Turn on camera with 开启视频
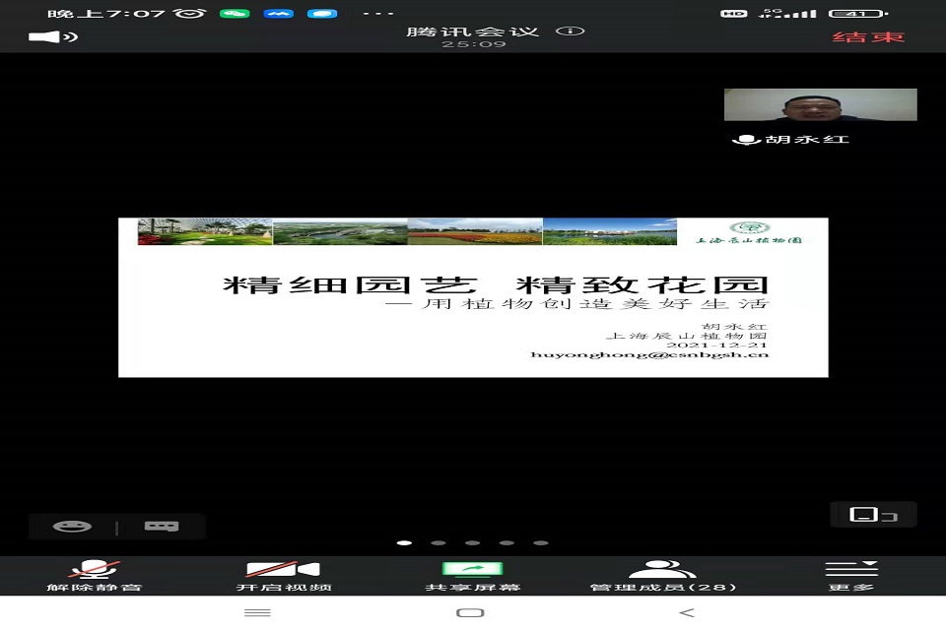The width and height of the screenshot is (946, 630). pos(283,576)
